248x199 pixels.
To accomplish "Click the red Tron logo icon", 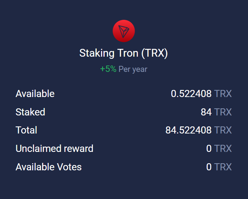I will coord(124,31).
